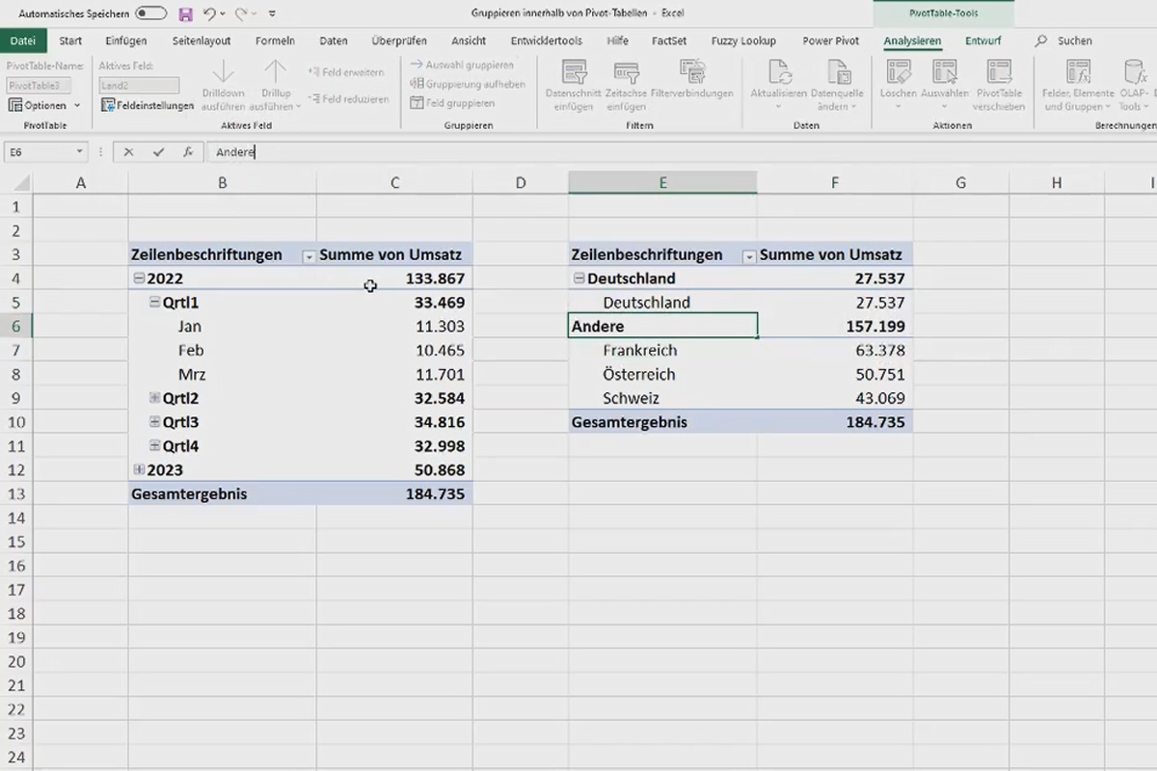Switch to the Formeln tab
The height and width of the screenshot is (771, 1157).
point(275,40)
